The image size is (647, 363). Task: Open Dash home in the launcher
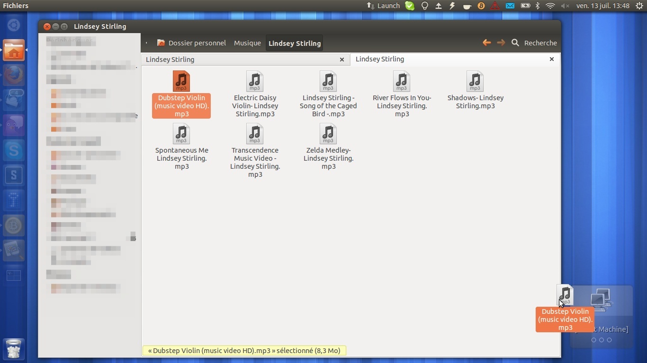(x=14, y=25)
